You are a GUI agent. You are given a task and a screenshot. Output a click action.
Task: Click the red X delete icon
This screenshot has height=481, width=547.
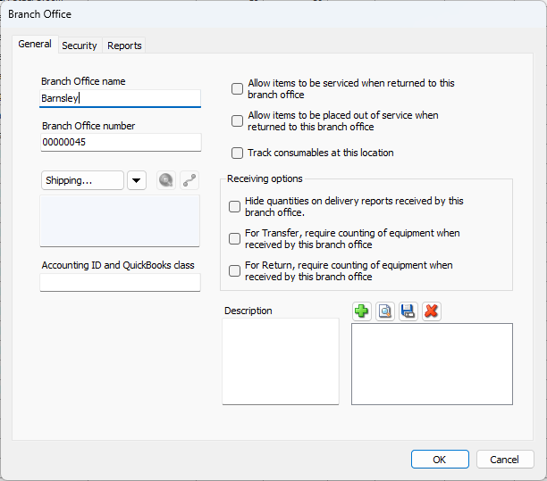click(432, 311)
